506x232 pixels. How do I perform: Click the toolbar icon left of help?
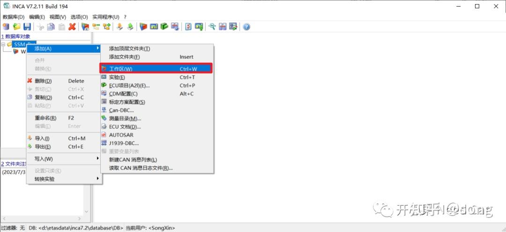(x=233, y=27)
